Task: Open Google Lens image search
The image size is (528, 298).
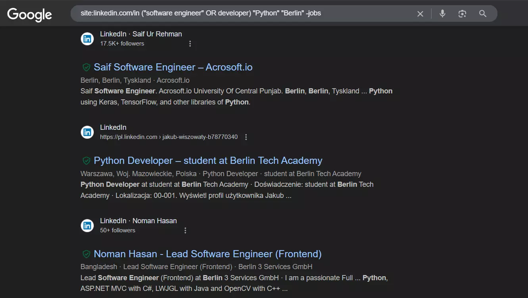Action: coord(462,13)
